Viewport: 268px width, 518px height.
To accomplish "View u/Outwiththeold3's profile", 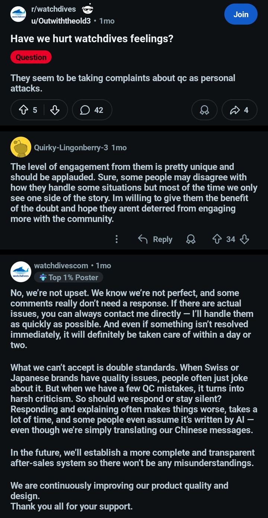I will pos(61,21).
